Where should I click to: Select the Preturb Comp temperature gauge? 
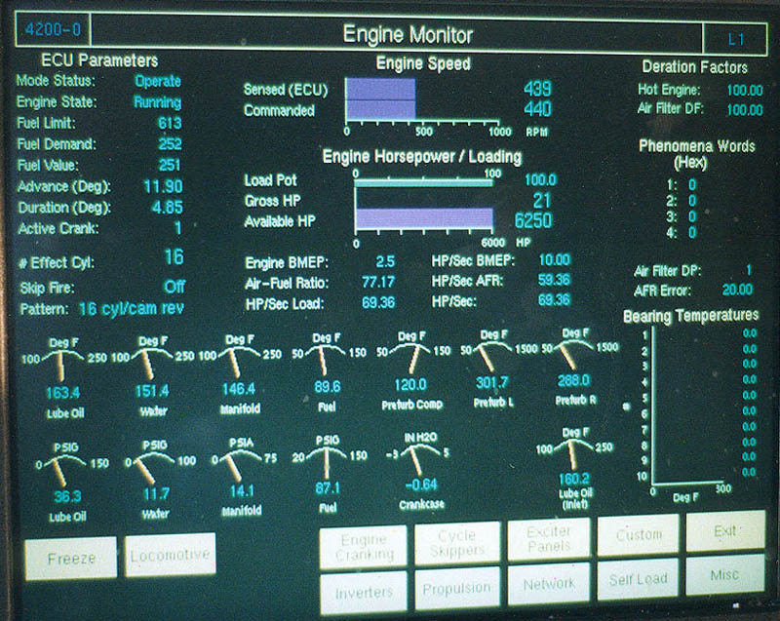click(x=409, y=363)
